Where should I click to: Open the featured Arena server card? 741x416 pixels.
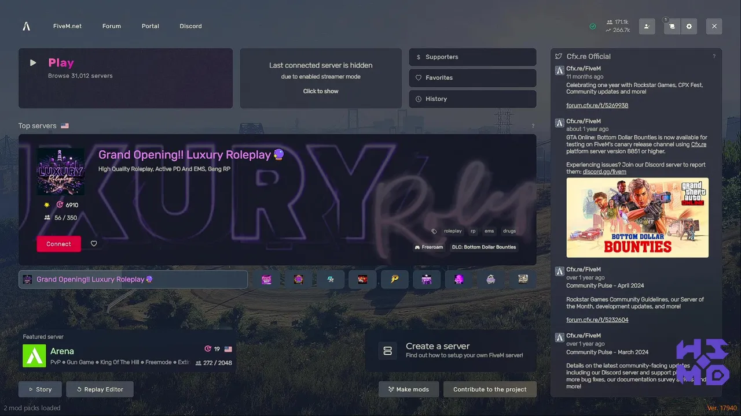tap(127, 351)
